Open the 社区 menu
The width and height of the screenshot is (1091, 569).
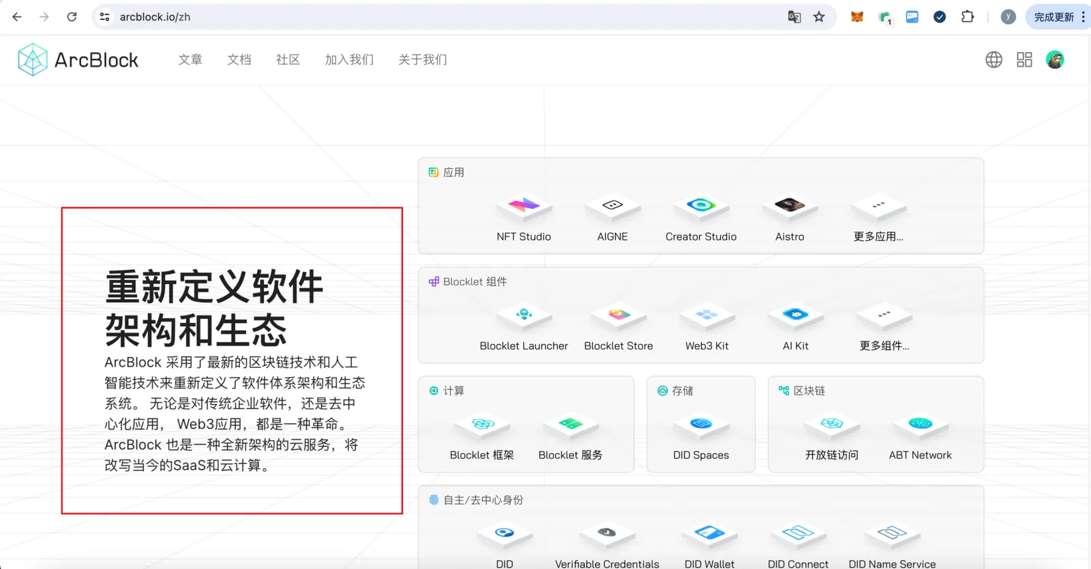coord(288,60)
